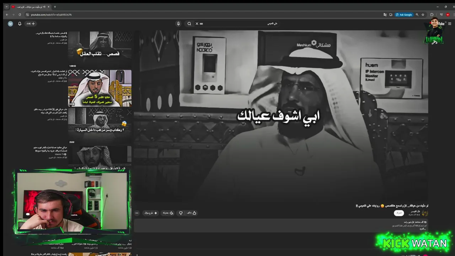Start voice search with the microphone icon
The width and height of the screenshot is (455, 256).
[178, 23]
